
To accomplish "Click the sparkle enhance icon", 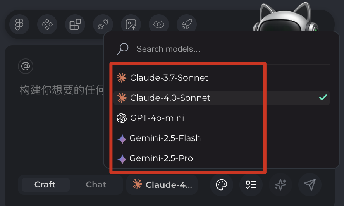I will 280,185.
